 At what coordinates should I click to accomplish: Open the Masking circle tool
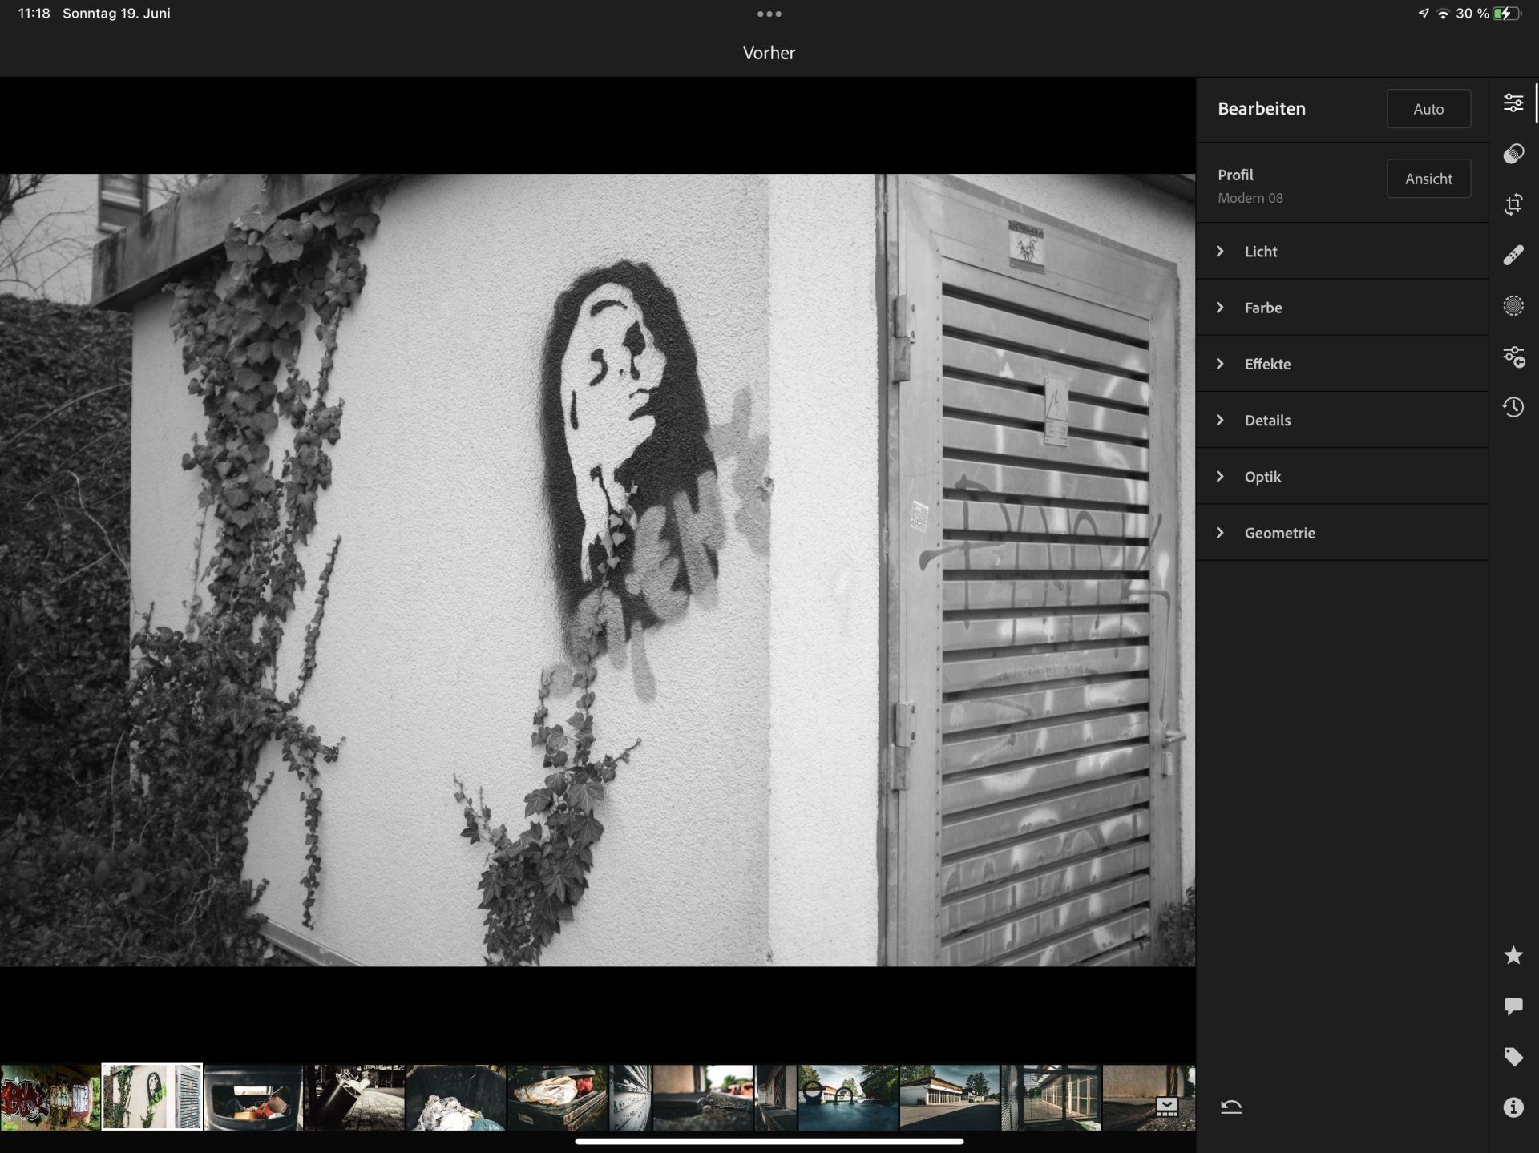coord(1513,306)
